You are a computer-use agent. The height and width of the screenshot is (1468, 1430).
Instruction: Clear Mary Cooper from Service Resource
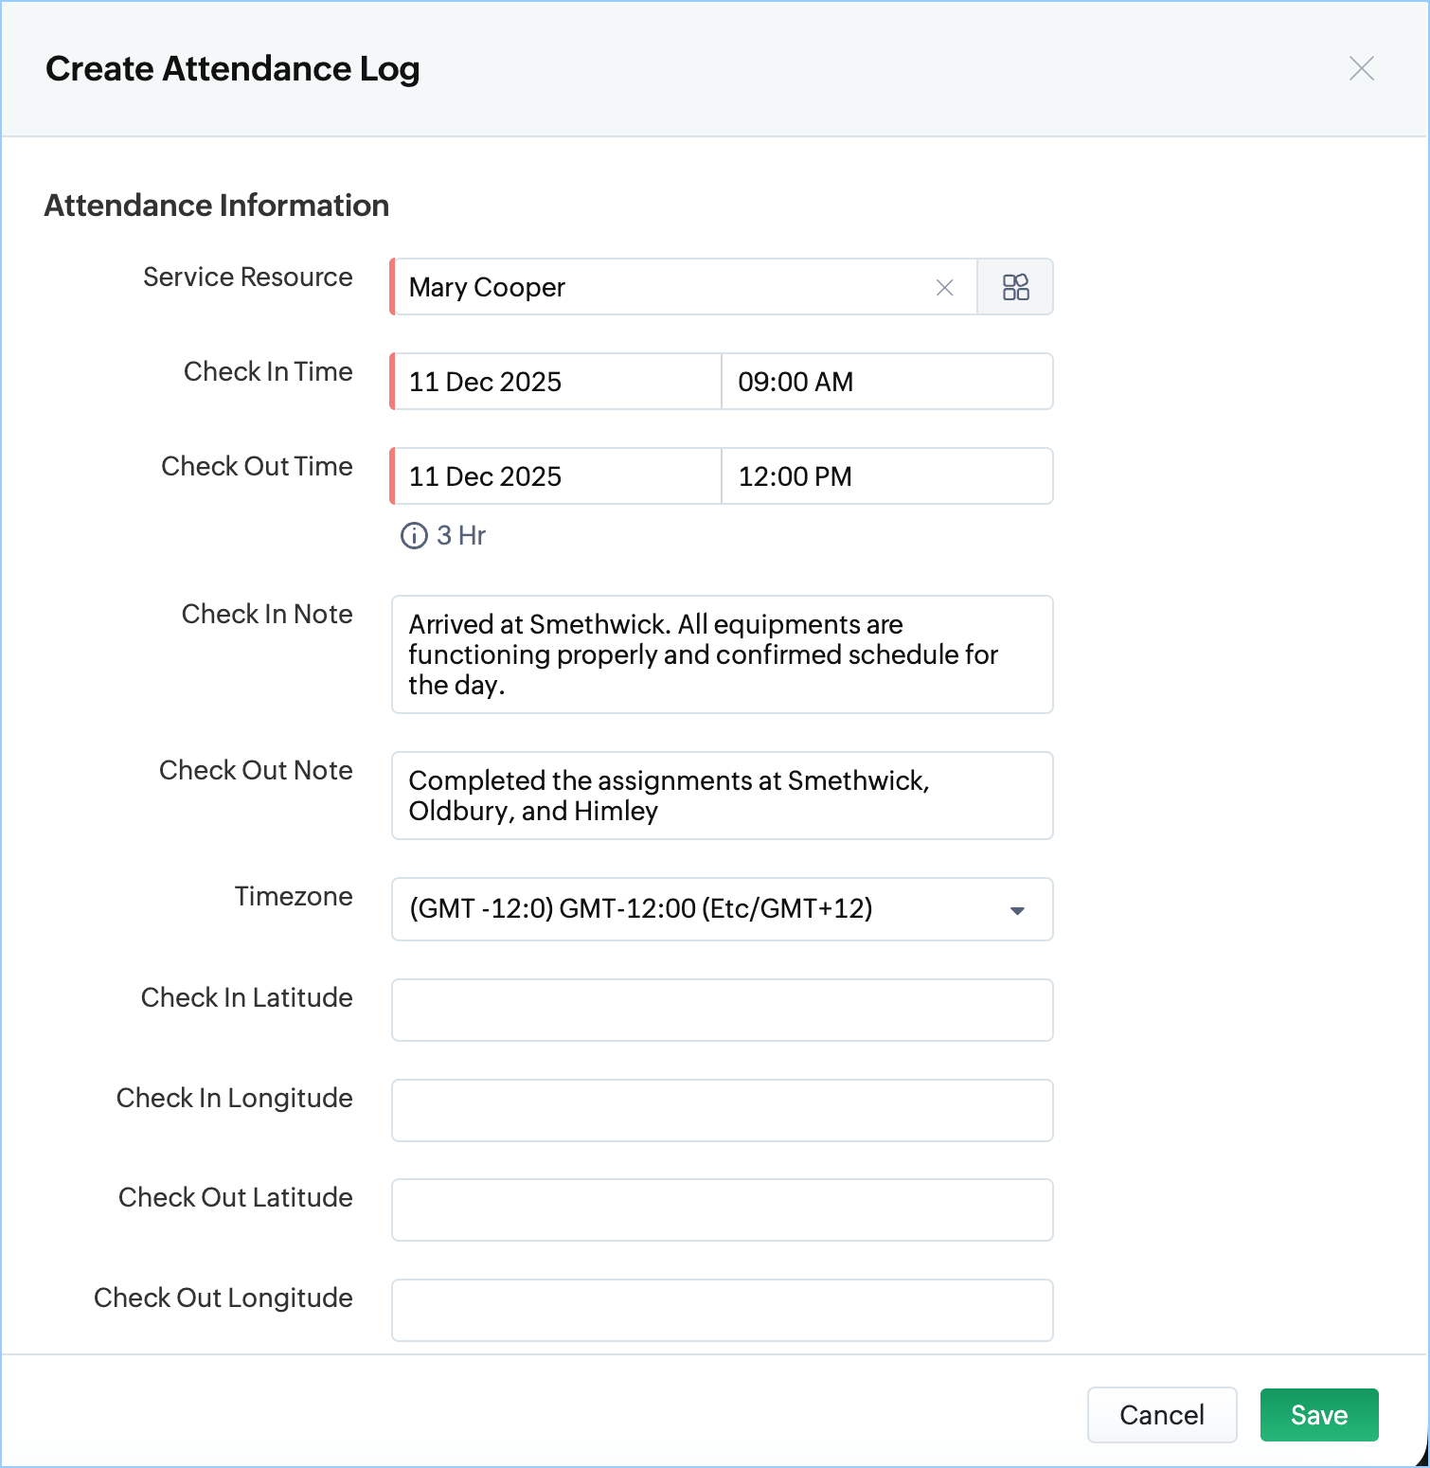pyautogui.click(x=944, y=288)
